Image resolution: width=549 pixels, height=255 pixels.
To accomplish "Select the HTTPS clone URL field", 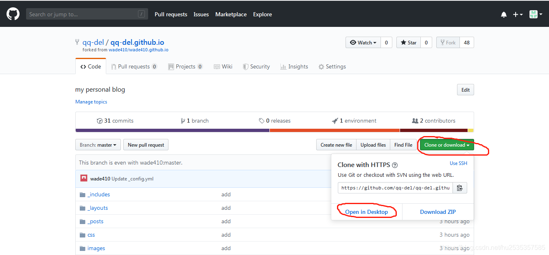I will 395,188.
